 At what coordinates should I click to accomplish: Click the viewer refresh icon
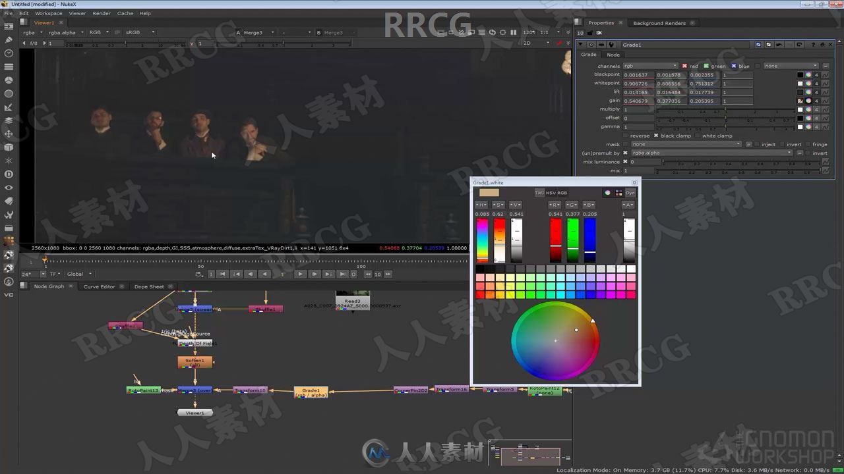pyautogui.click(x=492, y=32)
